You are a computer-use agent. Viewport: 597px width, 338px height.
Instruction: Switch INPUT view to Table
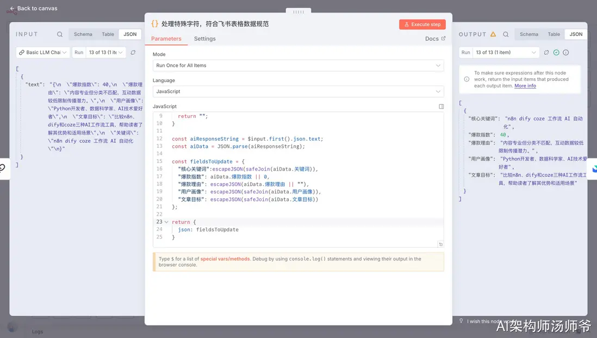pos(108,34)
